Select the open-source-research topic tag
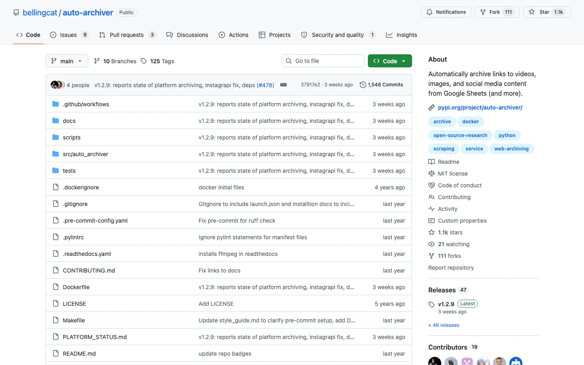 pyautogui.click(x=460, y=135)
